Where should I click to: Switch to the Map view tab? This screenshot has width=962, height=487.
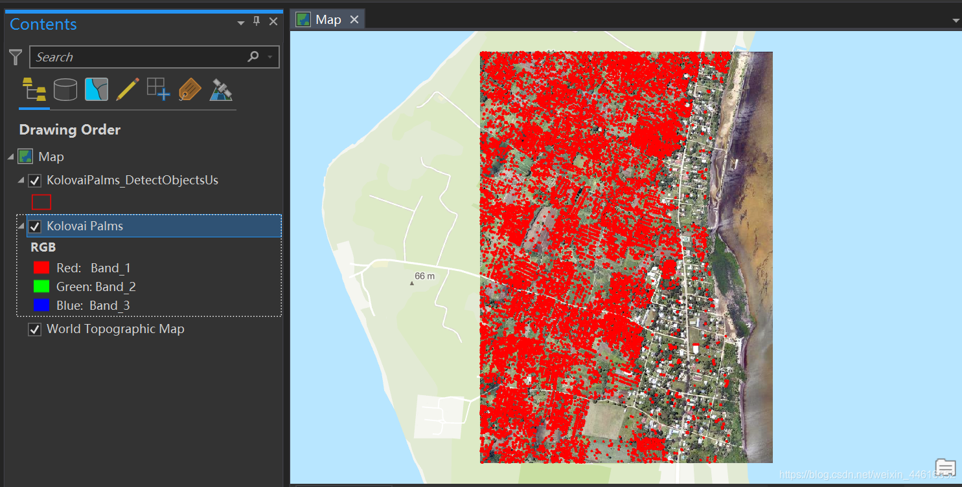click(328, 19)
